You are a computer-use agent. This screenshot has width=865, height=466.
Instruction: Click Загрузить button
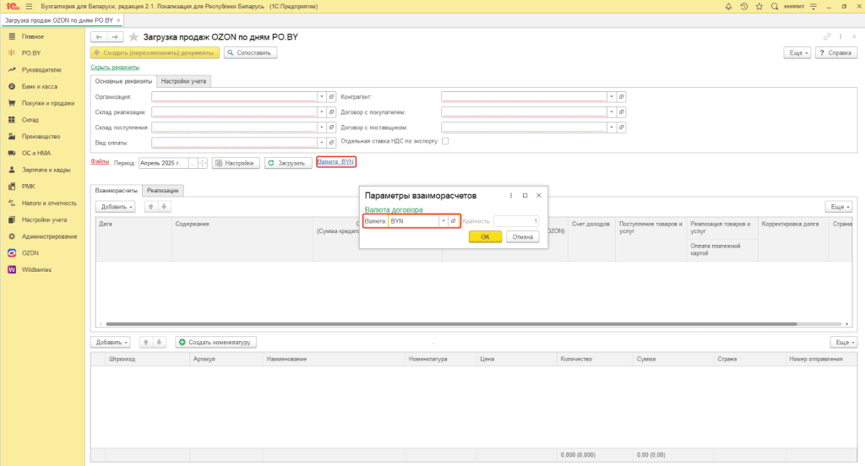287,163
